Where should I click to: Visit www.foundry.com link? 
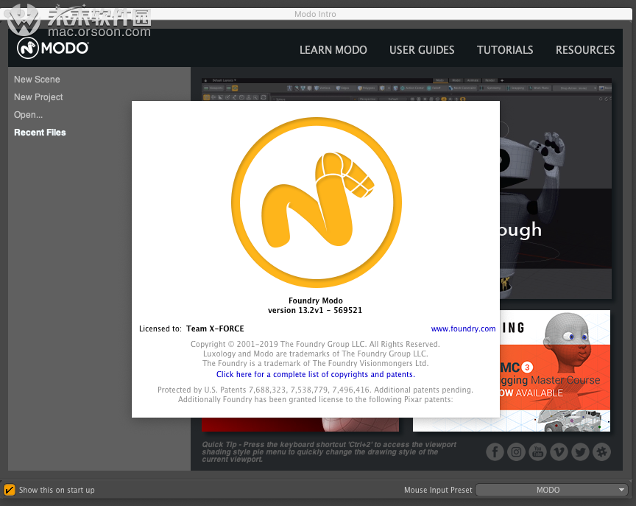[x=463, y=328]
